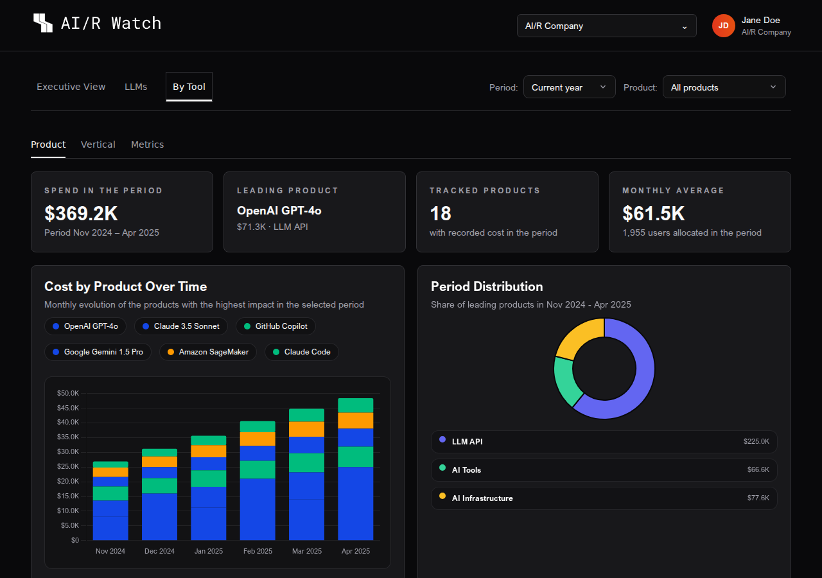This screenshot has width=822, height=578.
Task: Toggle the GitHub Copilot legend chip
Action: 276,326
